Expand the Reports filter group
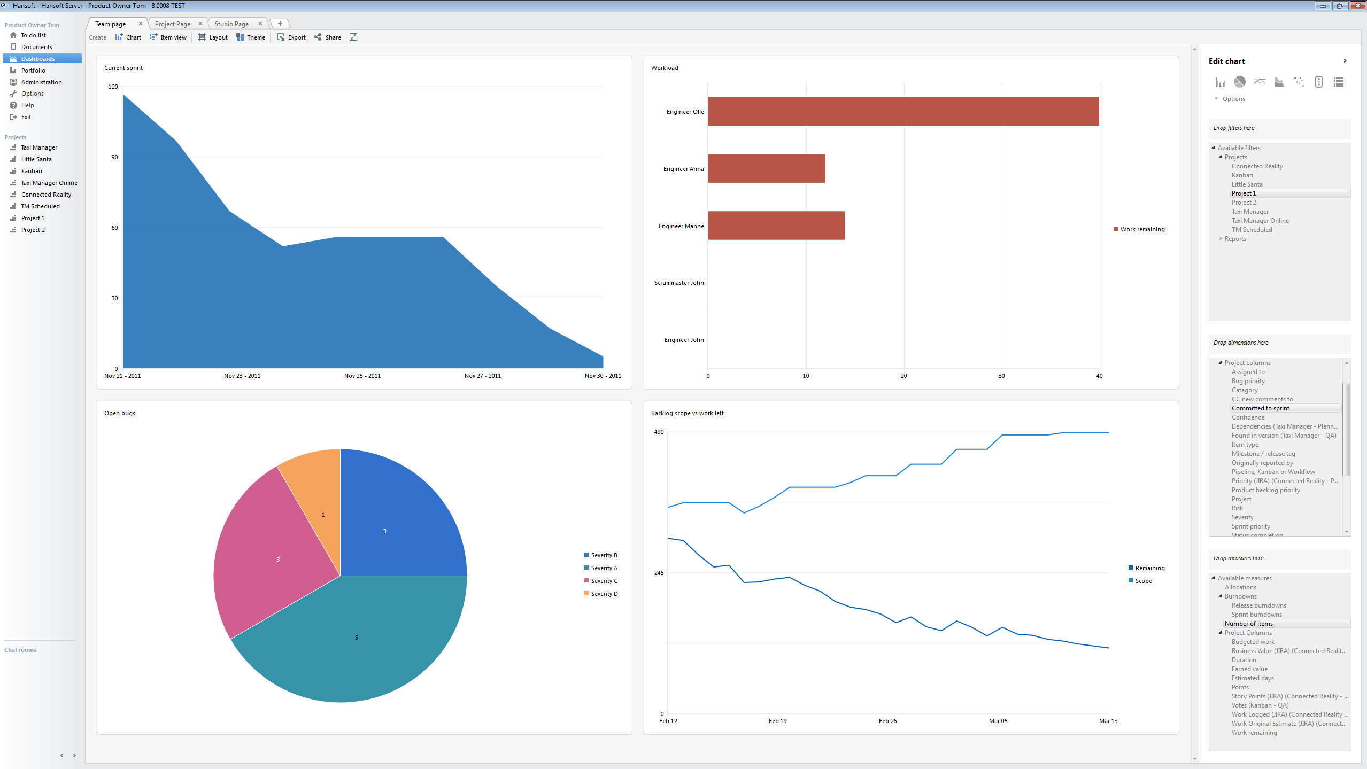This screenshot has height=769, width=1367. coord(1219,238)
